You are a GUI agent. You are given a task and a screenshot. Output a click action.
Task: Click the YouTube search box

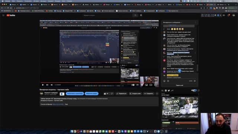point(107,15)
